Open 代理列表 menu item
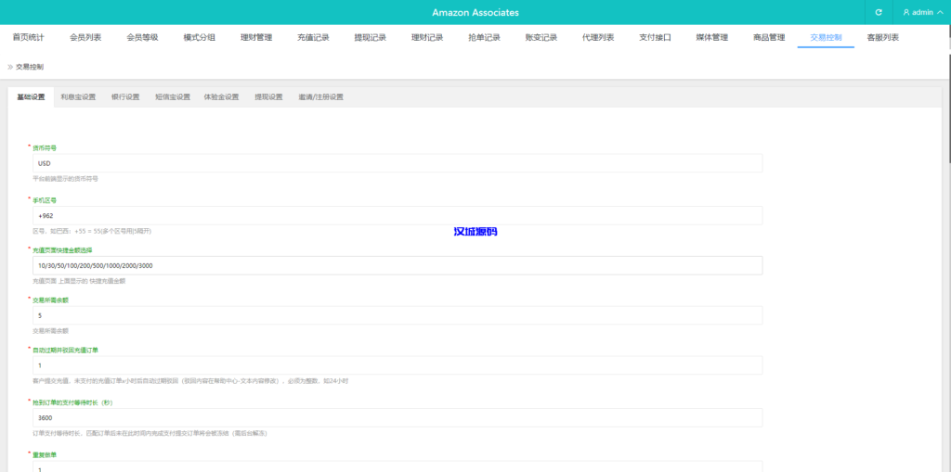Image resolution: width=951 pixels, height=472 pixels. pos(599,38)
